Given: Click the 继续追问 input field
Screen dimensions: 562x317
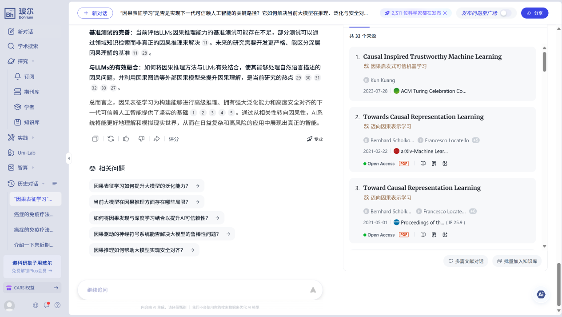Looking at the screenshot, I should click(x=195, y=290).
